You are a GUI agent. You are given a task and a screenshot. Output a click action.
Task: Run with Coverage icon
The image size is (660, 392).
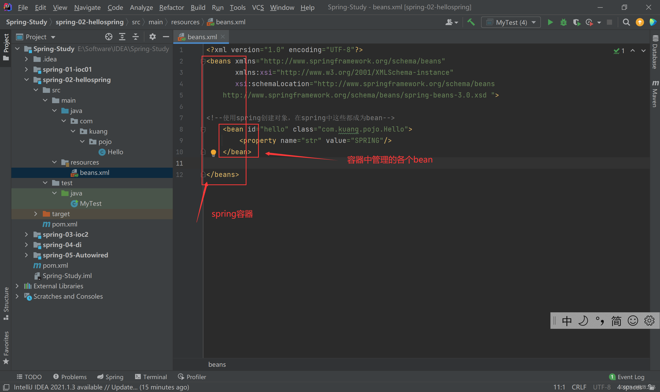point(576,22)
